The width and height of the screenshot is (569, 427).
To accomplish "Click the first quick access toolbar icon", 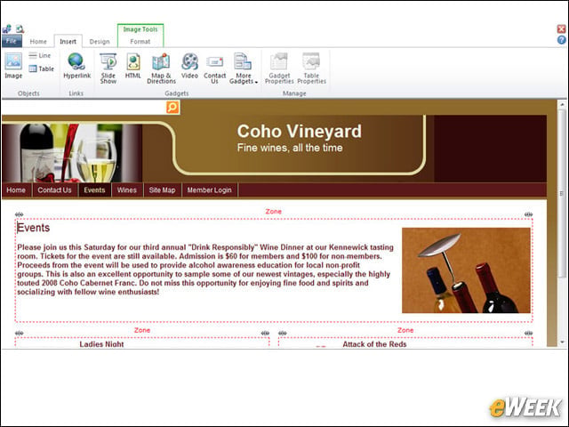I will pyautogui.click(x=6, y=28).
